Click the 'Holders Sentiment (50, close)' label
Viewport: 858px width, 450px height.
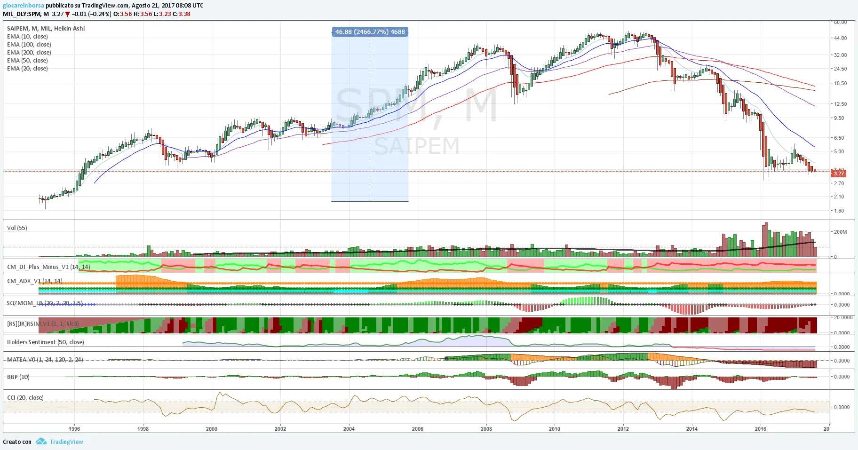pyautogui.click(x=46, y=342)
